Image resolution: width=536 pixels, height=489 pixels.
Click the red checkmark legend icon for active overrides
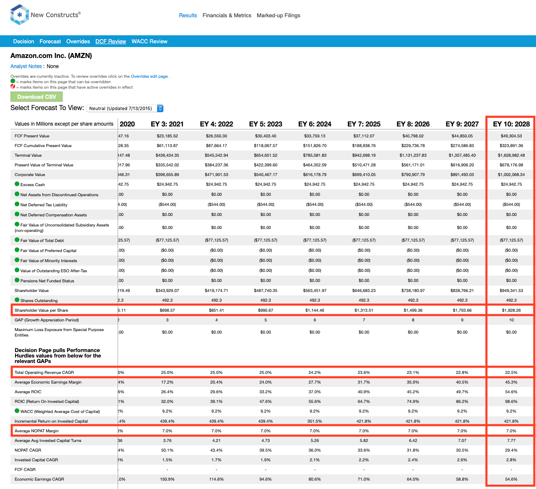click(13, 87)
